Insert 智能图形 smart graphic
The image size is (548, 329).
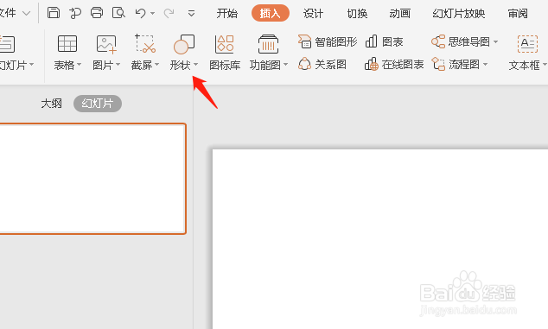pyautogui.click(x=327, y=42)
